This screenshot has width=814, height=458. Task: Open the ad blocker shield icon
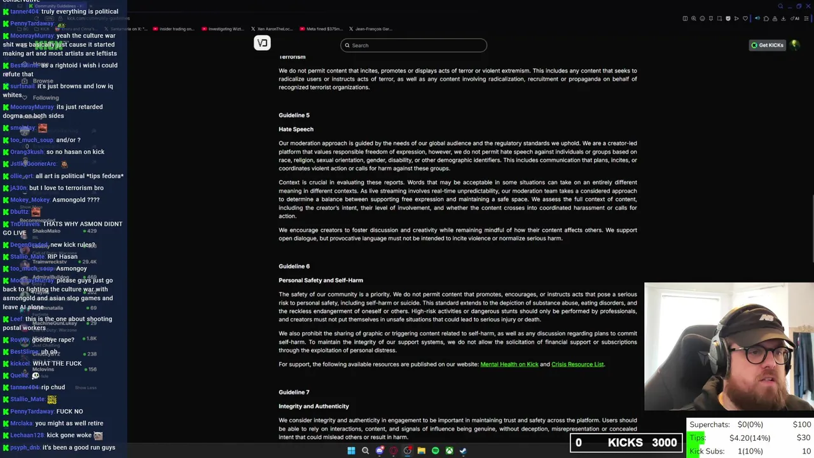(x=728, y=18)
